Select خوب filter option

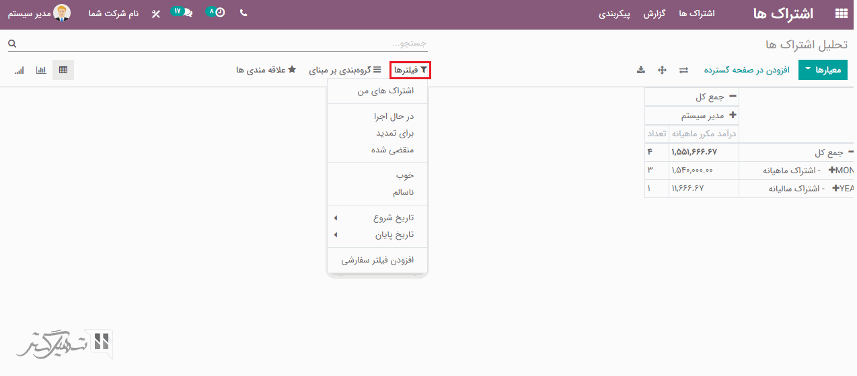point(377,175)
